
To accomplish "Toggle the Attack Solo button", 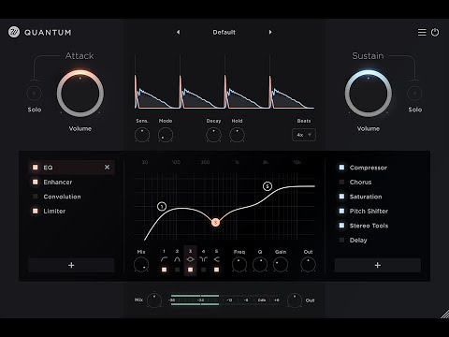I will pos(34,93).
